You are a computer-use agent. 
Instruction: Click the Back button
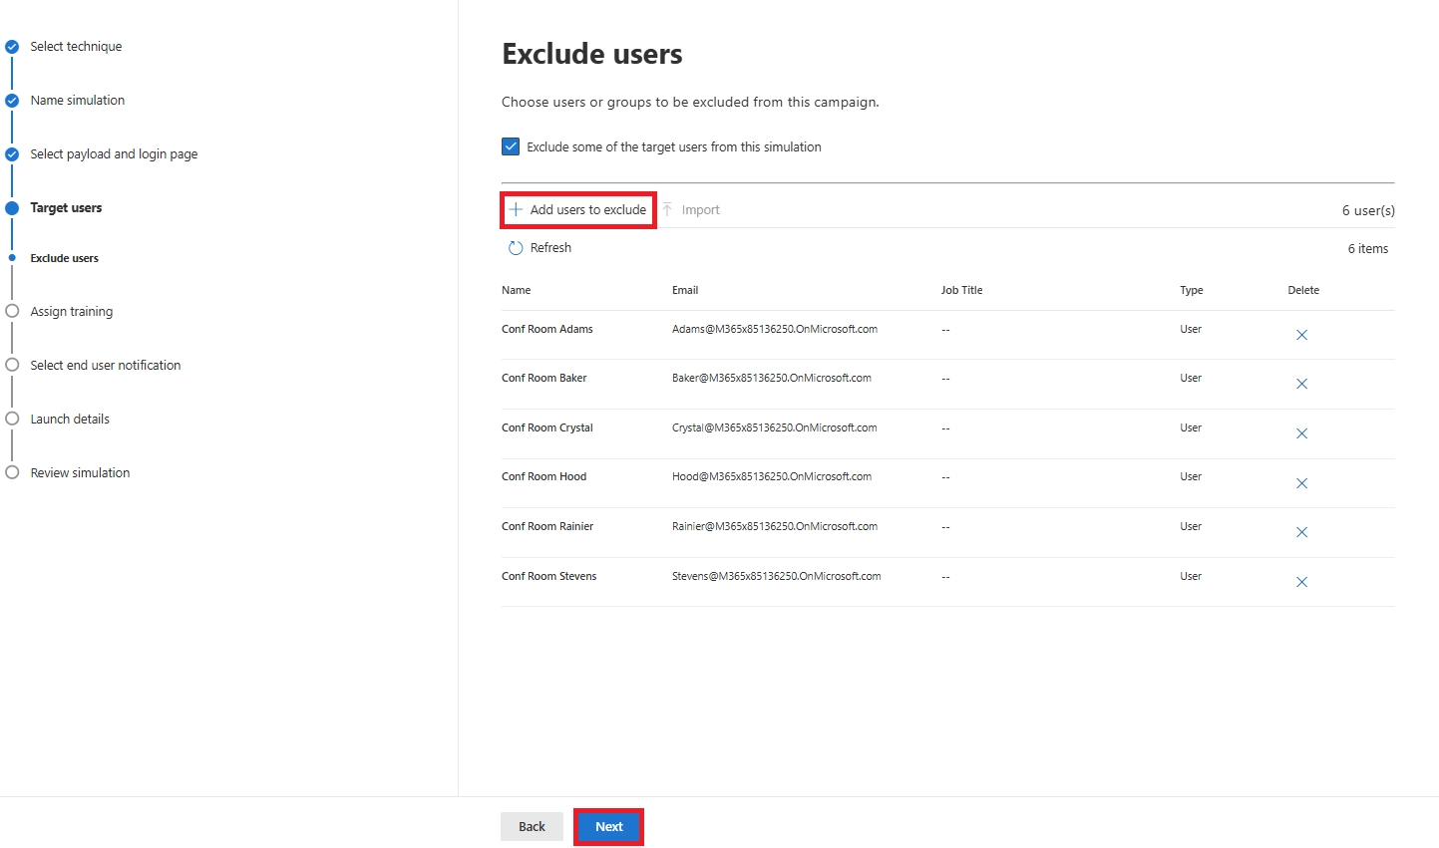pos(532,826)
